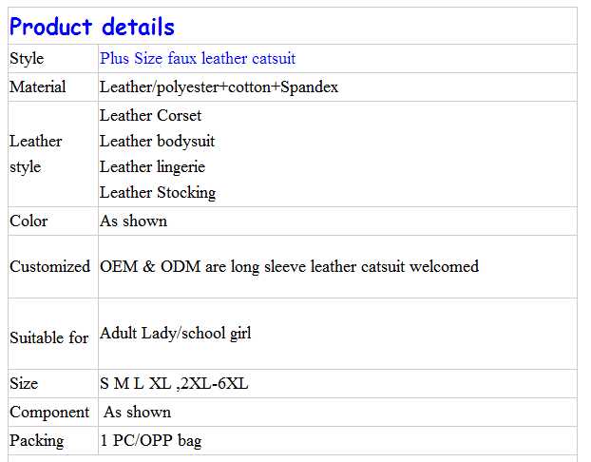Screen dimensions: 591x462
Task: Select the 'Color' row label
Action: coord(29,221)
